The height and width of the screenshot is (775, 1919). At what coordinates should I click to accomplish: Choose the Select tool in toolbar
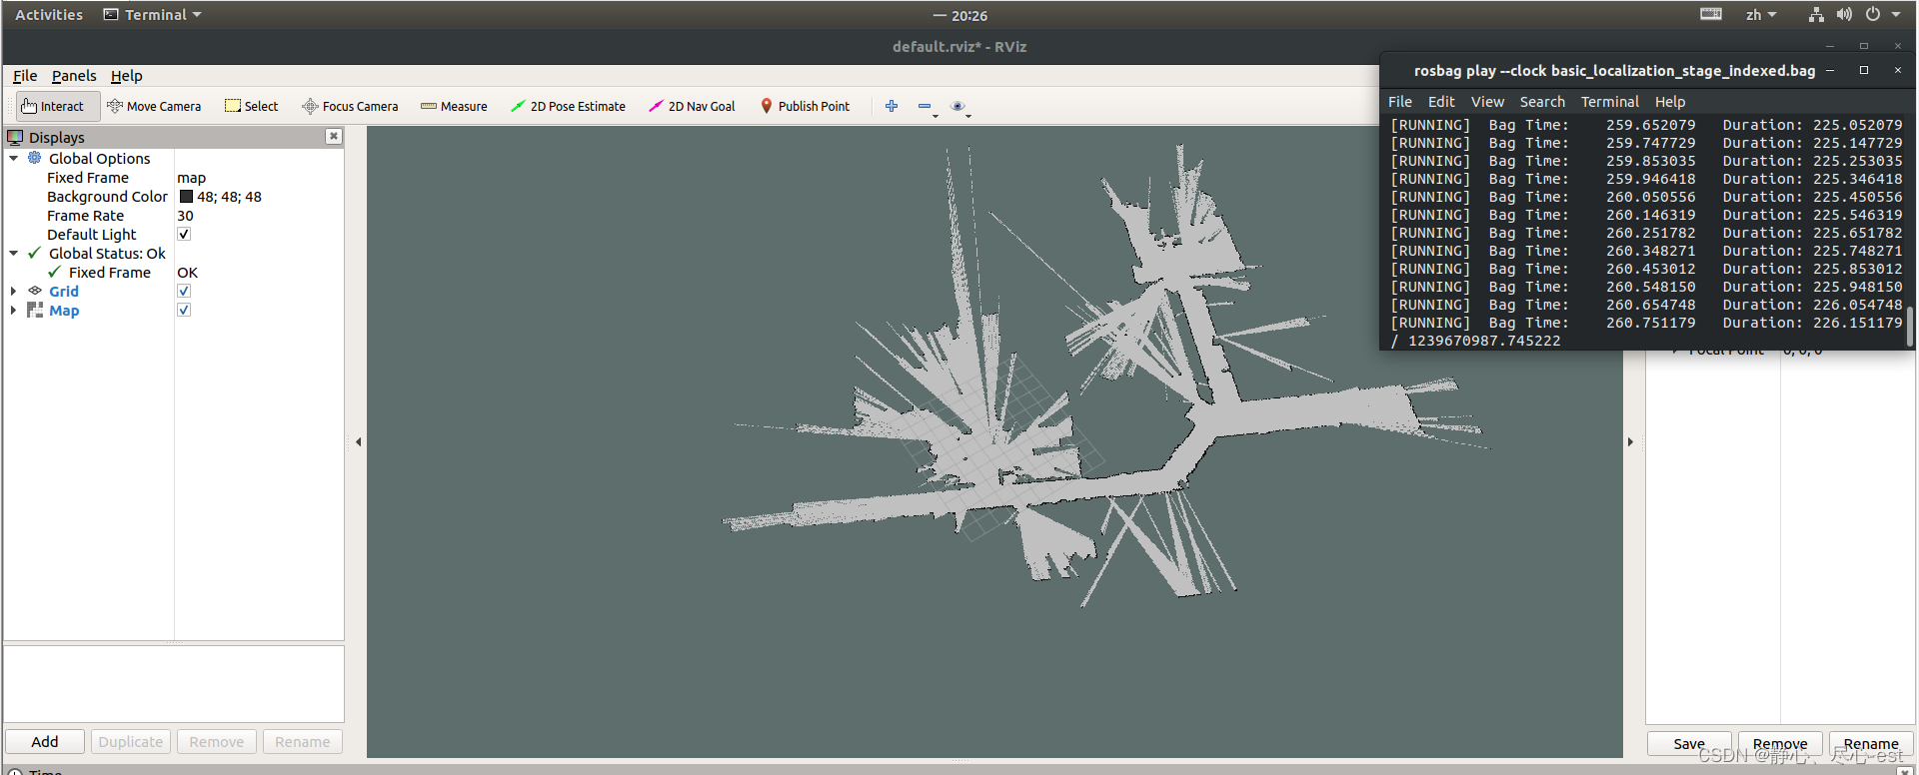252,106
